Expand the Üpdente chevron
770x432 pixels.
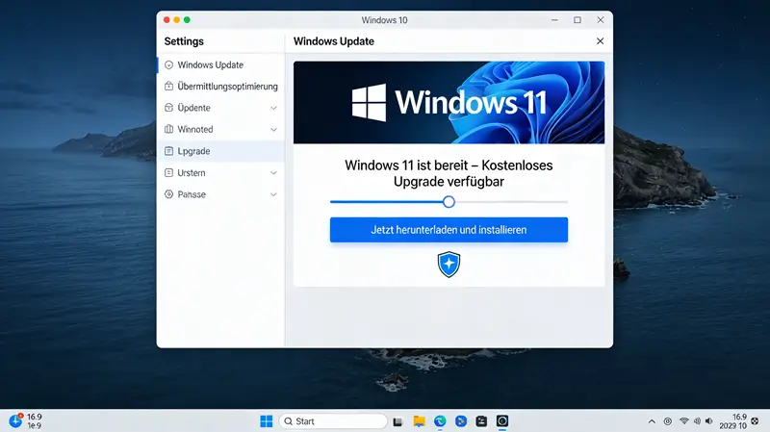coord(273,108)
